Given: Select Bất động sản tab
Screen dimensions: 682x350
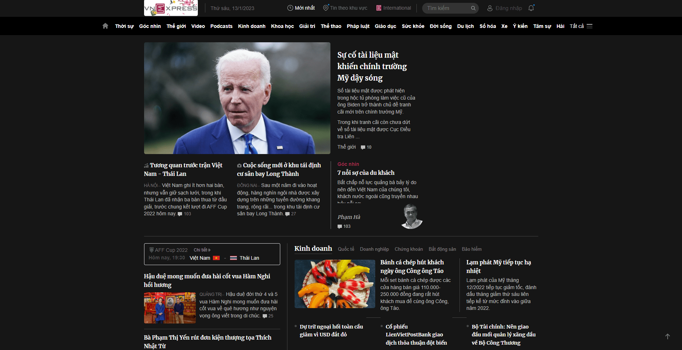Looking at the screenshot, I should (x=443, y=249).
